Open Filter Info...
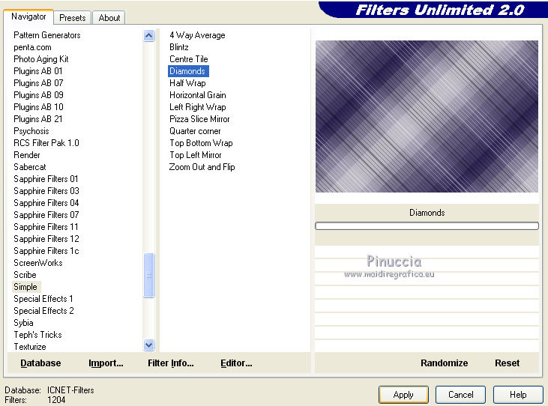Image resolution: width=548 pixels, height=406 pixels. tap(171, 363)
